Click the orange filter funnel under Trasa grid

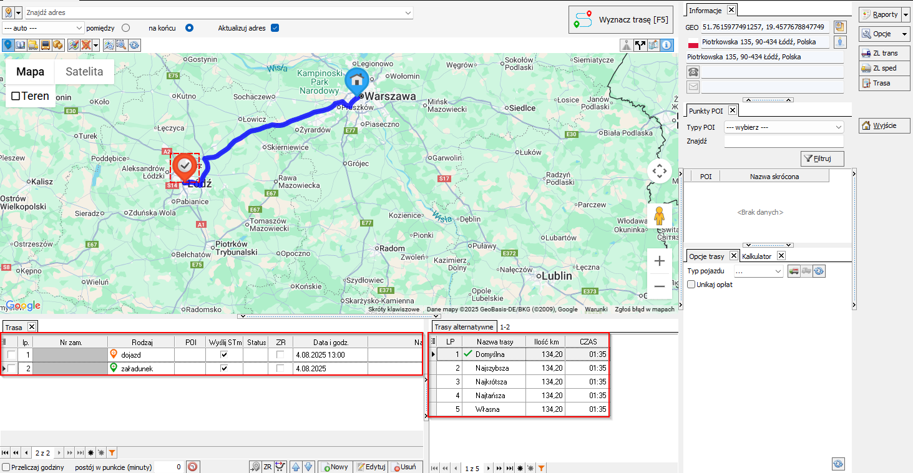pyautogui.click(x=112, y=452)
